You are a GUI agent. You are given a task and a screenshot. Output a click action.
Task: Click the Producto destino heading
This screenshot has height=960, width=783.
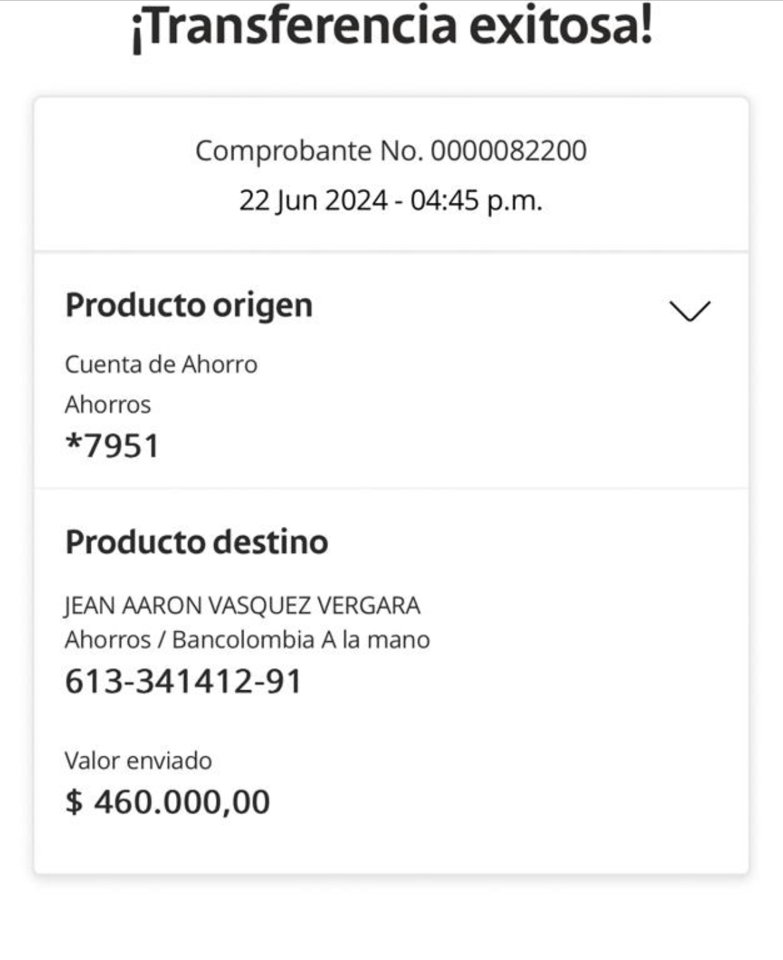(x=197, y=542)
